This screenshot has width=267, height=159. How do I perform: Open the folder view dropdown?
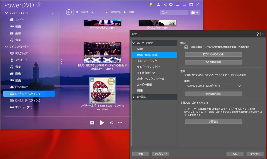pyautogui.click(x=195, y=12)
